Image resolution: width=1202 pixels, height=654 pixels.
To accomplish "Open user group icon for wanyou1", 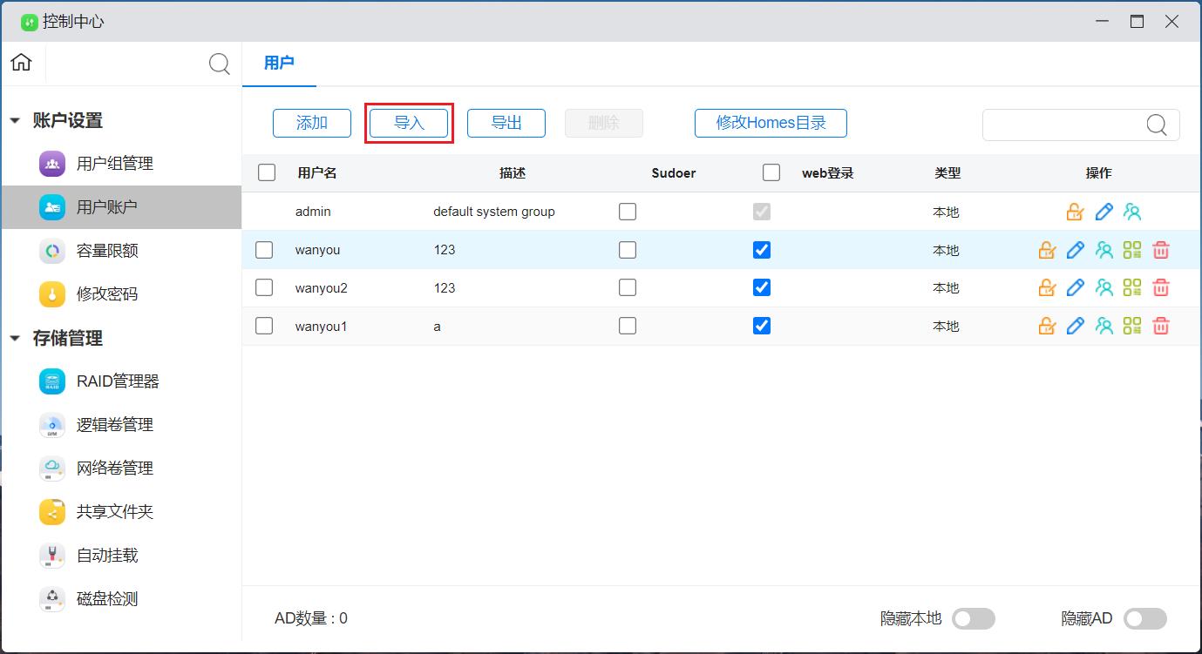I will [x=1104, y=327].
